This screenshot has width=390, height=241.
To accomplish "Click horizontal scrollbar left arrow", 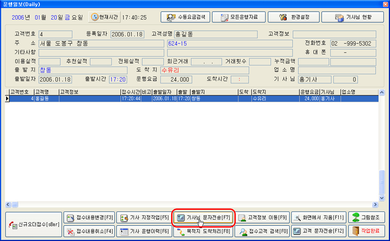I will pyautogui.click(x=8, y=205).
